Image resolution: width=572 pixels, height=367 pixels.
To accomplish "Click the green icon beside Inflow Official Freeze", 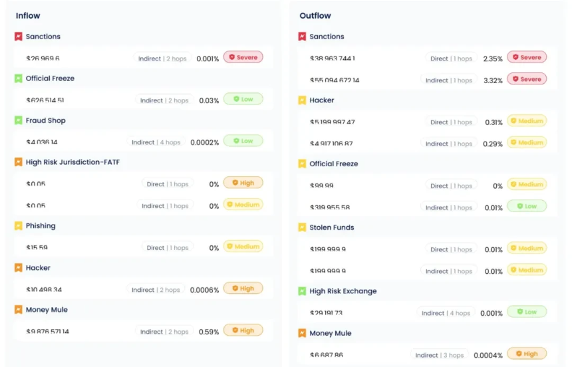I will click(x=19, y=78).
